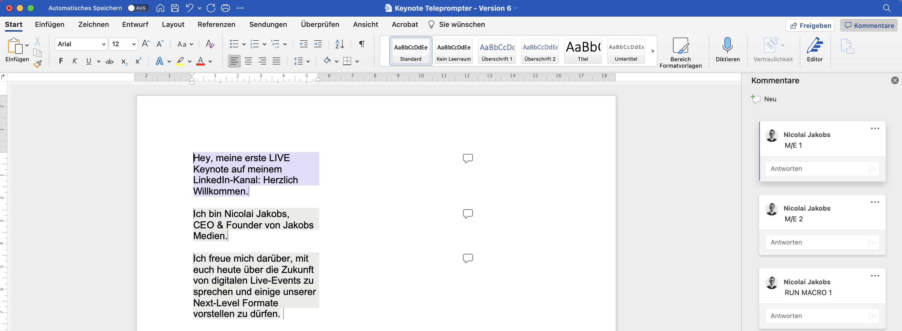The height and width of the screenshot is (331, 902).
Task: Click the sort A-Z icon
Action: click(339, 44)
